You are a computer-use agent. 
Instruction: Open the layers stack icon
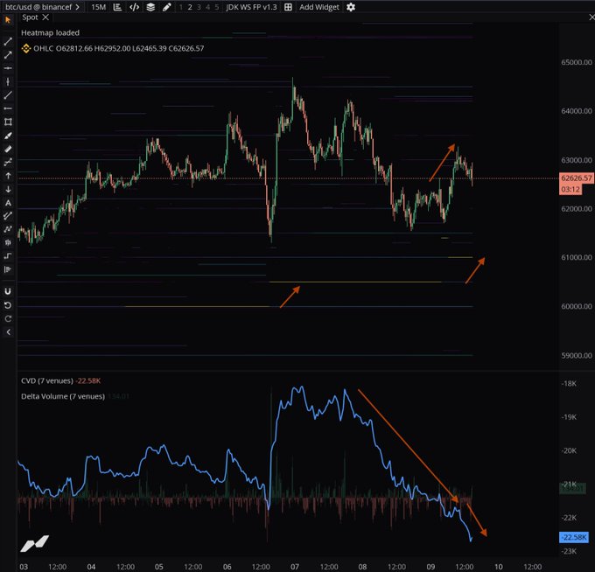[x=150, y=7]
